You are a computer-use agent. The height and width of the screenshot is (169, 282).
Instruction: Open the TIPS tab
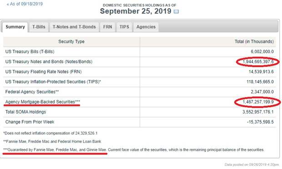coord(124,27)
